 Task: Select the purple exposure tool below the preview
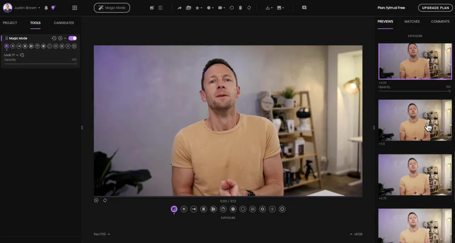[x=174, y=209]
